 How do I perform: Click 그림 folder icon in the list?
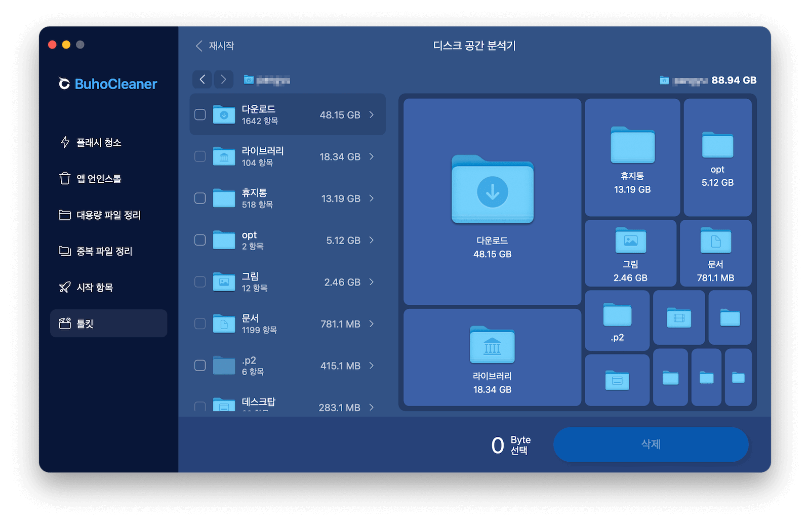[x=224, y=281]
